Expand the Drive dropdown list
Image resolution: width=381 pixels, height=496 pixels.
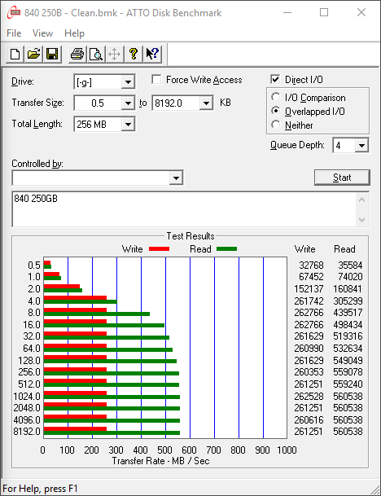pyautogui.click(x=128, y=82)
